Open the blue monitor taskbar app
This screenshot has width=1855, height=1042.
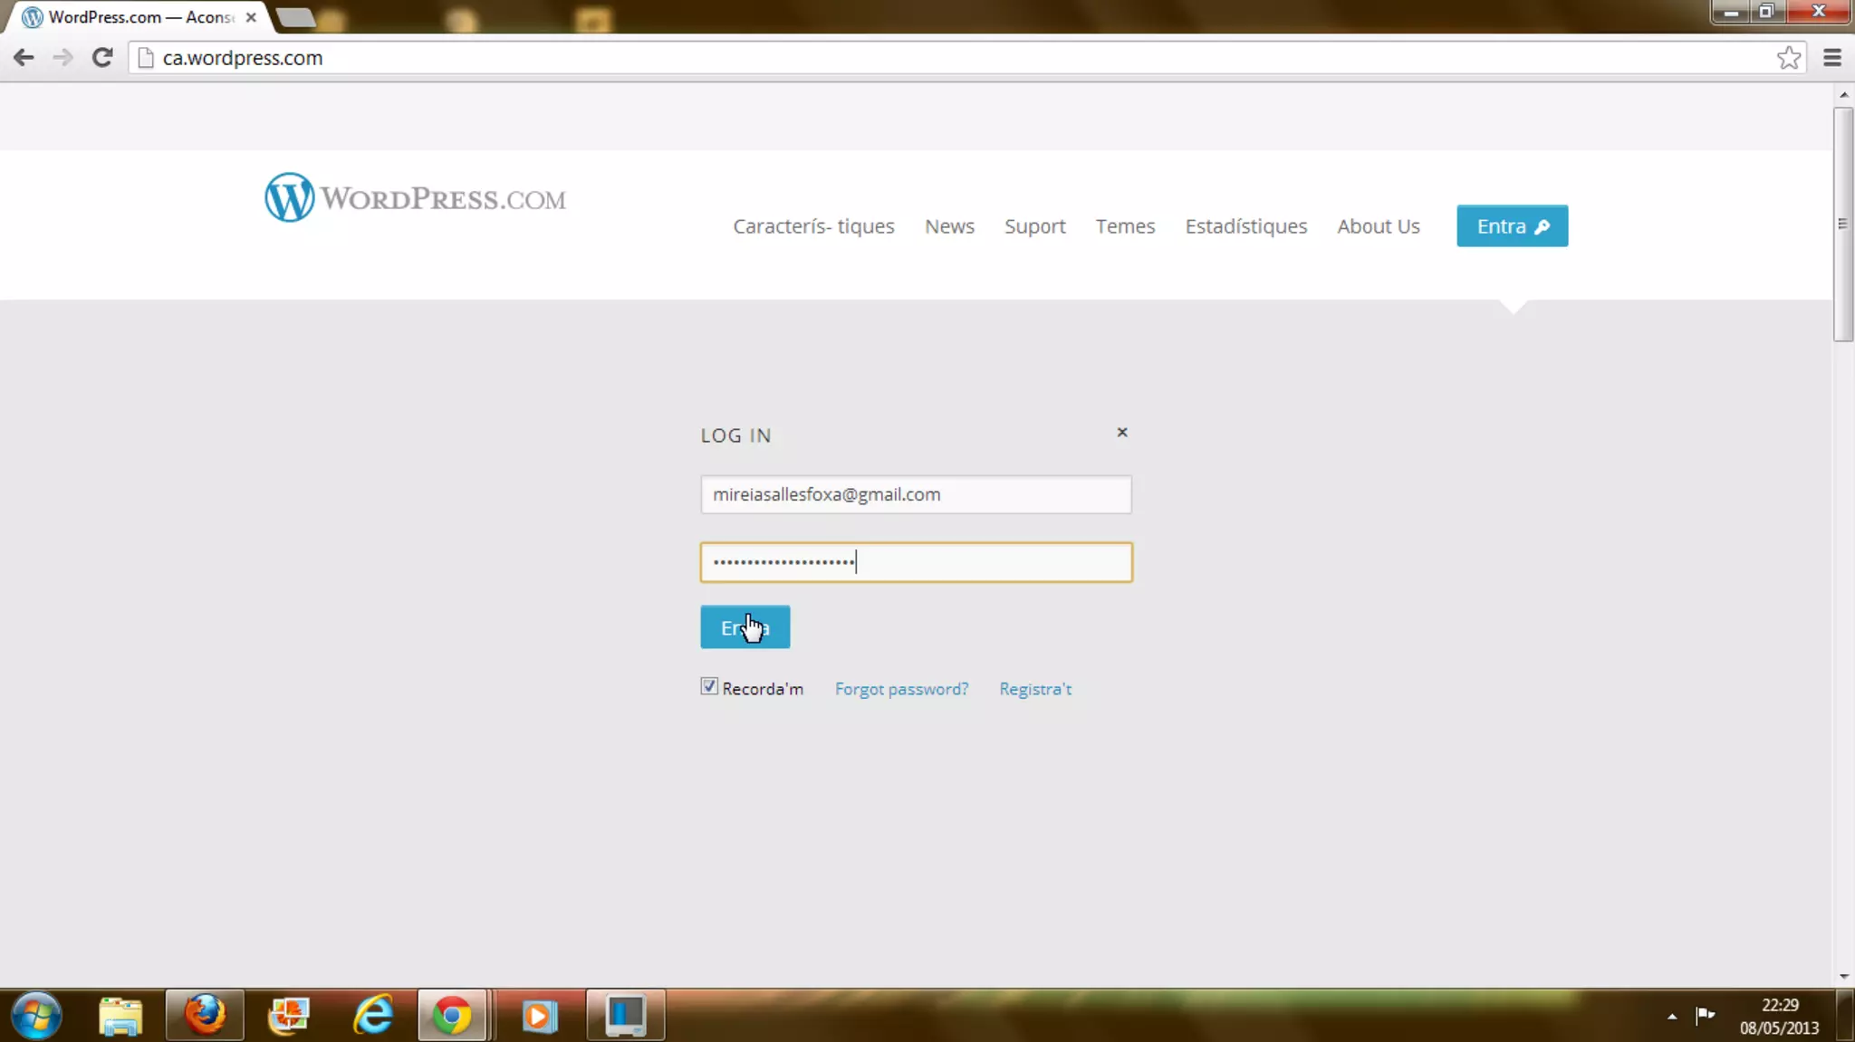click(x=625, y=1015)
